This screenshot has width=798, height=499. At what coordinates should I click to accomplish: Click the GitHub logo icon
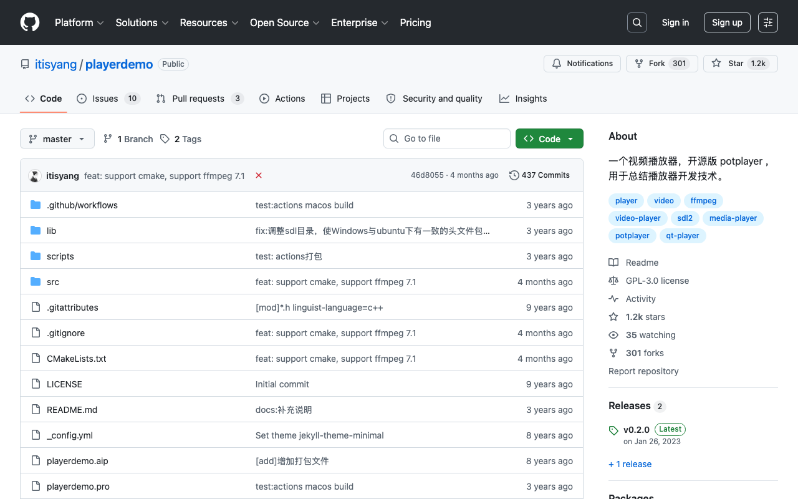[x=30, y=22]
